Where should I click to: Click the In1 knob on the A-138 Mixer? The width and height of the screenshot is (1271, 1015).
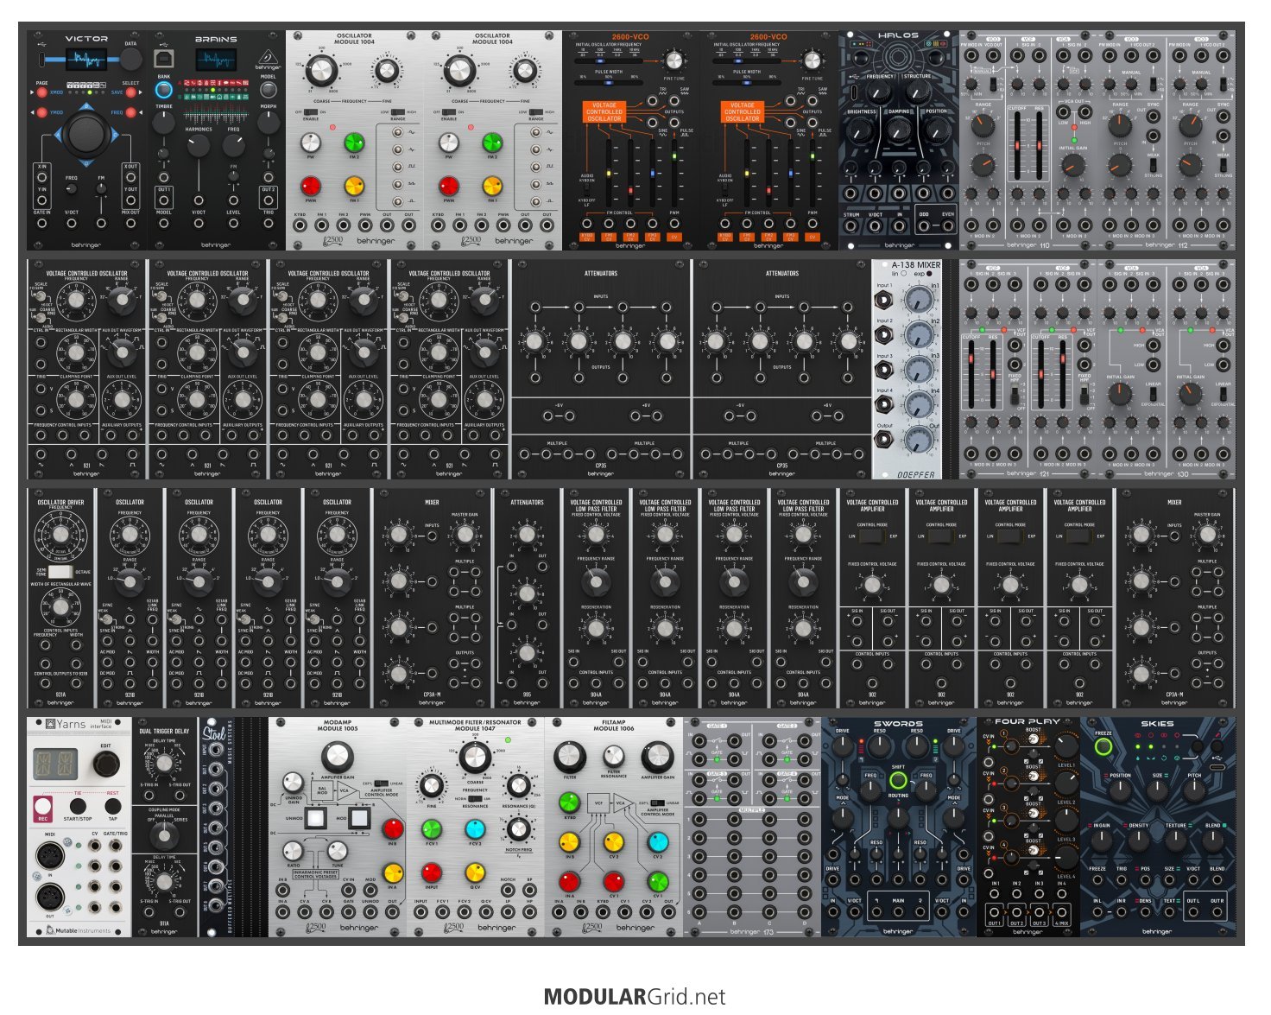[x=920, y=300]
